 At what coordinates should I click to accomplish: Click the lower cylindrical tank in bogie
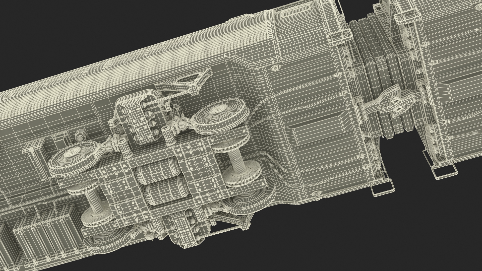point(167,190)
